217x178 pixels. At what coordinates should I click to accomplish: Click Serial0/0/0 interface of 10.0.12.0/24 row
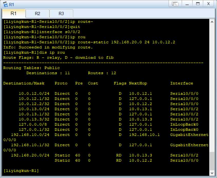pos(184,93)
